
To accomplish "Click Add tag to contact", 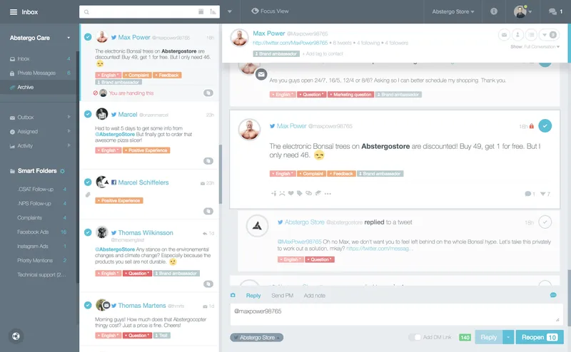I will coord(323,54).
